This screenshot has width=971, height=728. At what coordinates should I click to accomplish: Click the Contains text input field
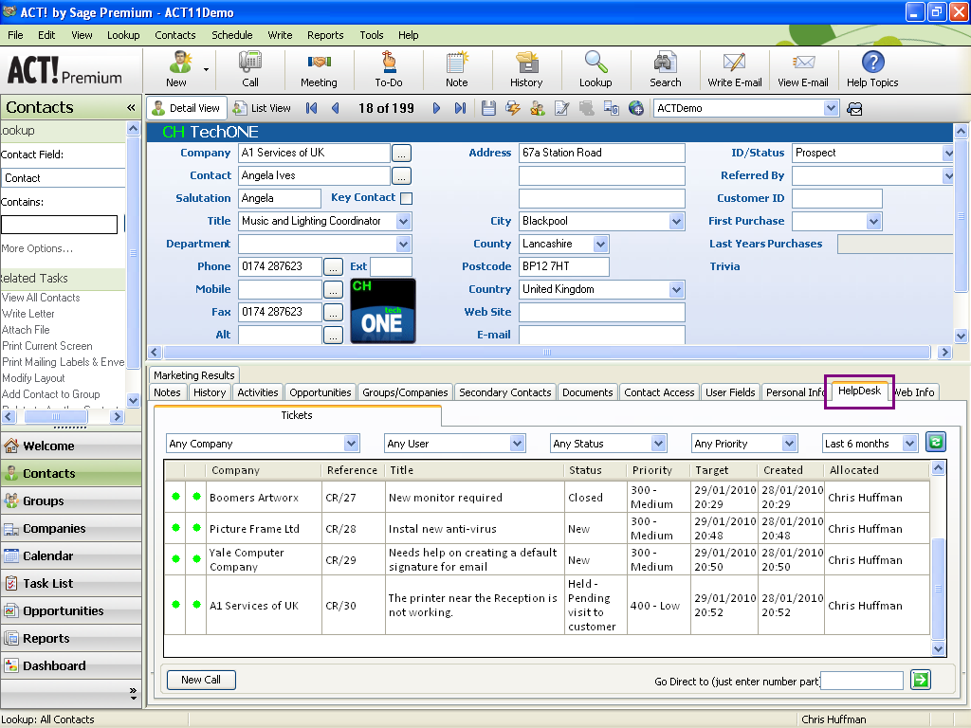pos(60,225)
